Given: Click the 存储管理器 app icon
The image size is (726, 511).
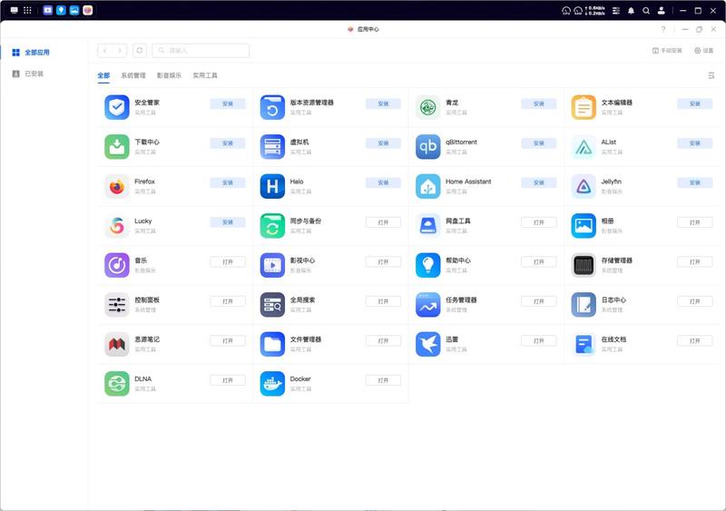Looking at the screenshot, I should point(584,265).
